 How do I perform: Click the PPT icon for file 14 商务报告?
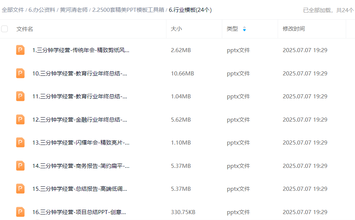coord(20,166)
